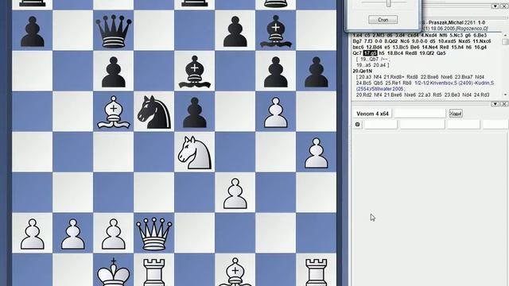Select the black bishop on g7
509x286 pixels.
click(x=276, y=31)
